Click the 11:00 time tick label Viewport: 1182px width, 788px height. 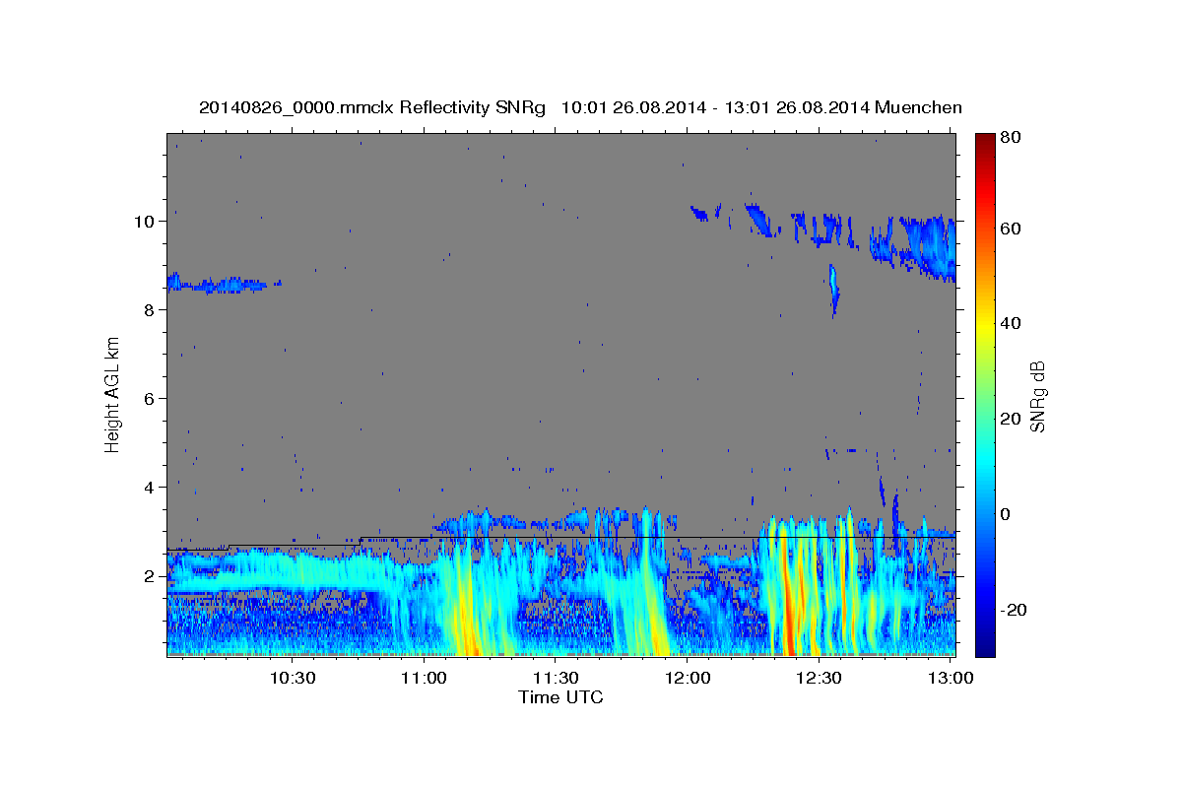(426, 678)
